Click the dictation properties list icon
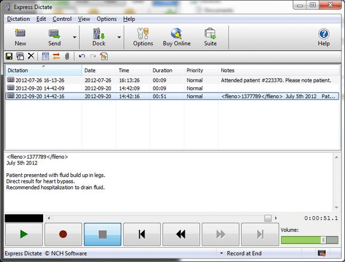This screenshot has width=345, height=262. tap(45, 56)
